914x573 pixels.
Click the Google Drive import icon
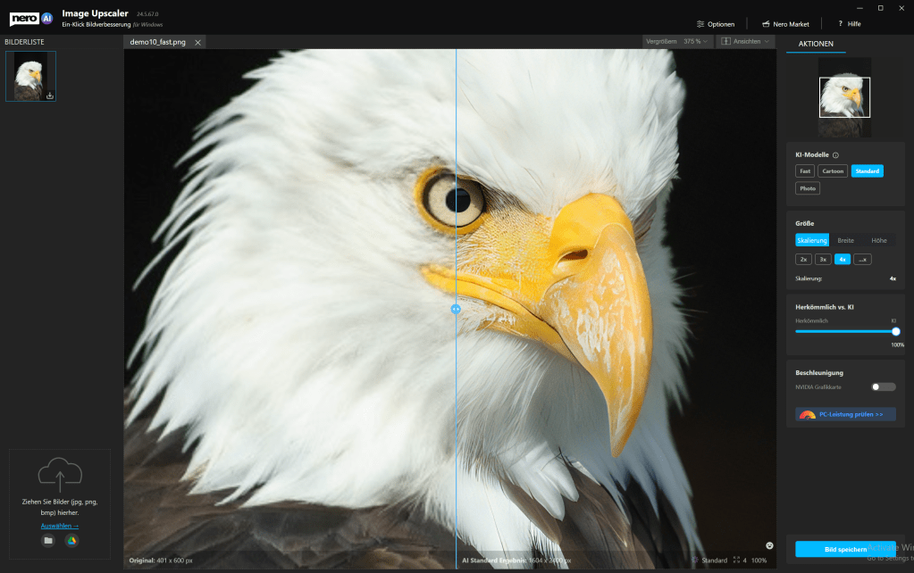pyautogui.click(x=71, y=540)
